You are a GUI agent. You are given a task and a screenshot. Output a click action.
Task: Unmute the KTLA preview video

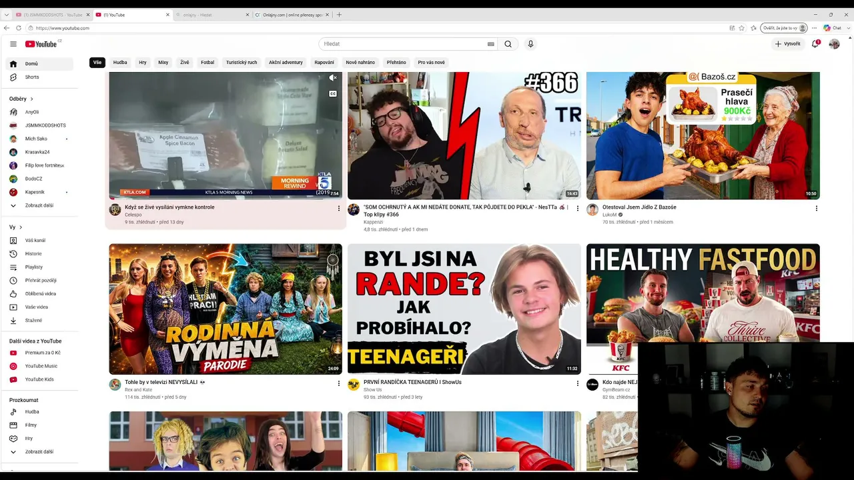point(333,78)
